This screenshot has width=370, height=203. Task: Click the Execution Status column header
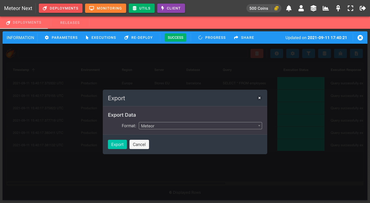(x=296, y=70)
